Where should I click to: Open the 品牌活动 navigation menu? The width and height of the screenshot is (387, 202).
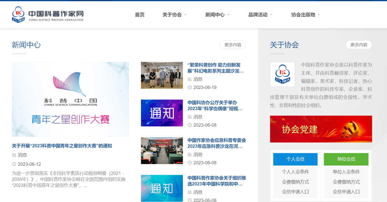click(x=258, y=15)
